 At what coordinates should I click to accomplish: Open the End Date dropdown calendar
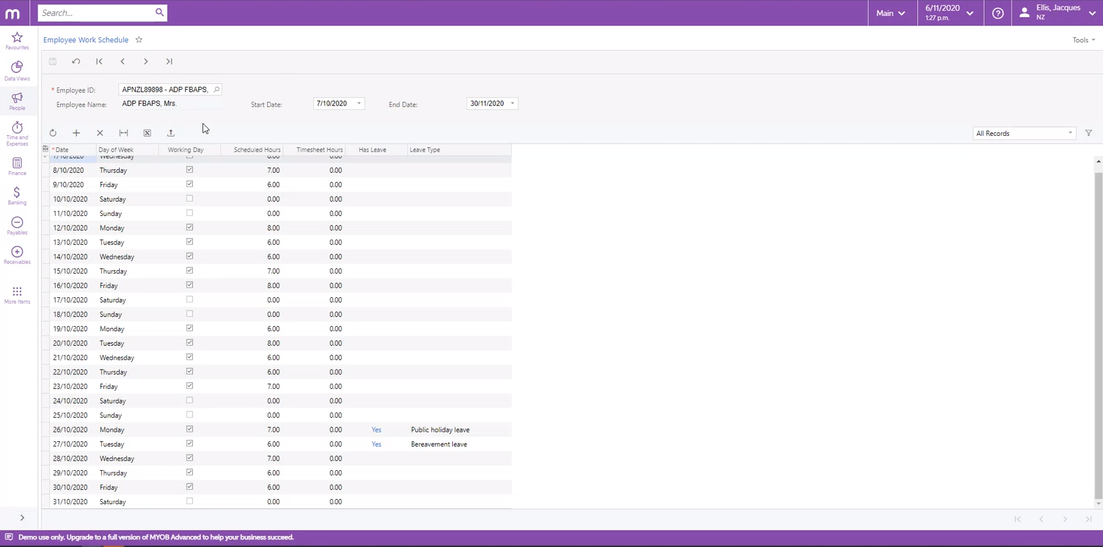point(512,104)
